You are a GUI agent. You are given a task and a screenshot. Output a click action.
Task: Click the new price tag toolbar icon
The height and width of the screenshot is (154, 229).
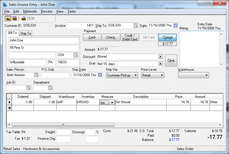pos(8,19)
